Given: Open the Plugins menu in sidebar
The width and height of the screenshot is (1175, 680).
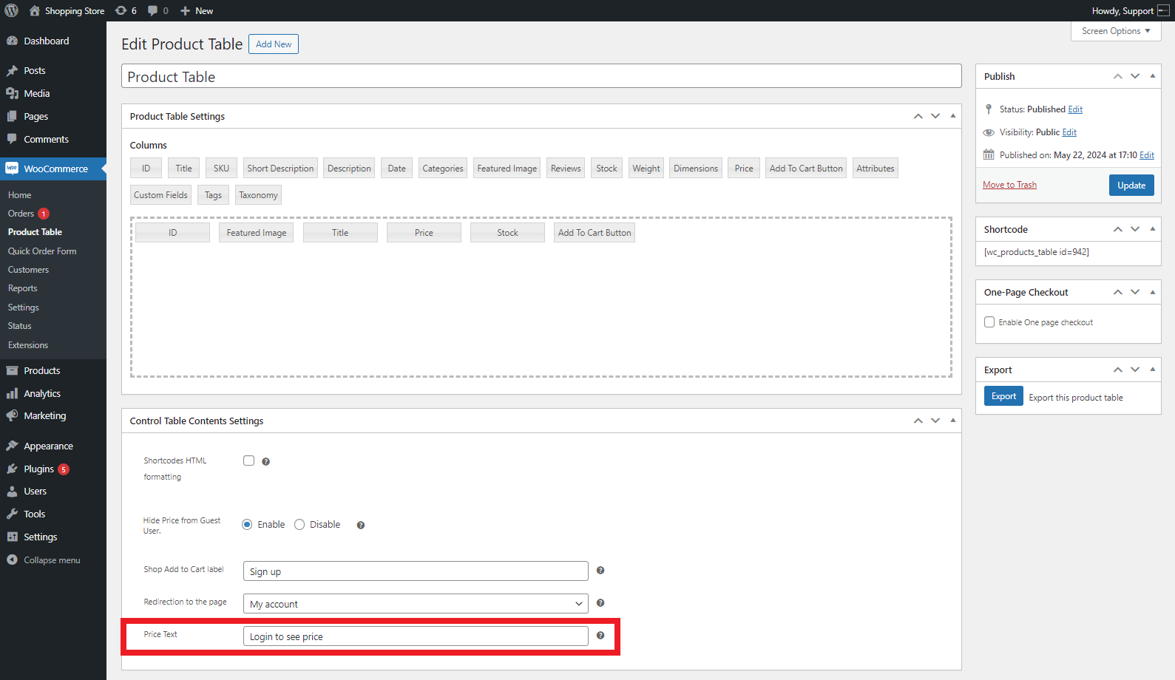Looking at the screenshot, I should (38, 469).
